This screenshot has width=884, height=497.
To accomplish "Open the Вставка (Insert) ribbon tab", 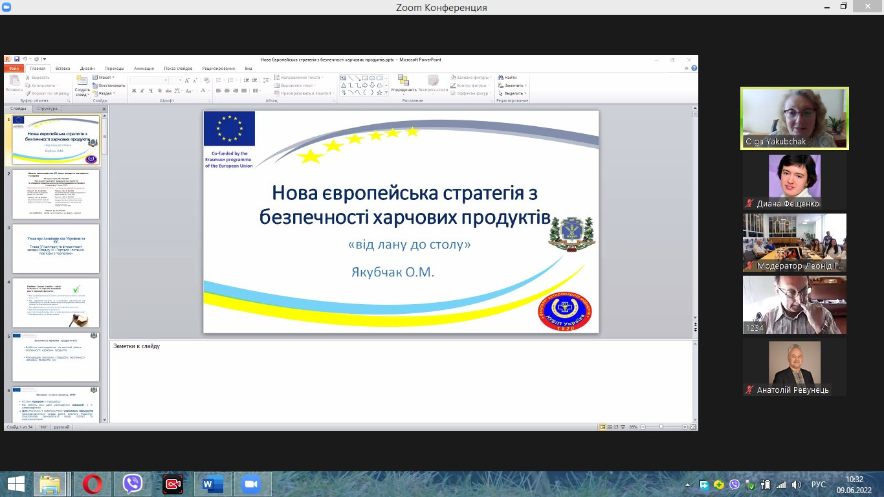I will tap(63, 68).
